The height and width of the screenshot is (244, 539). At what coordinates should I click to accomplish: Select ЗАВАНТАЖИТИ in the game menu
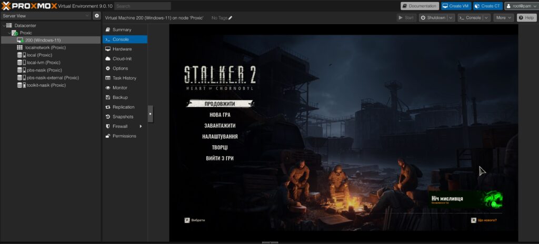[220, 126]
